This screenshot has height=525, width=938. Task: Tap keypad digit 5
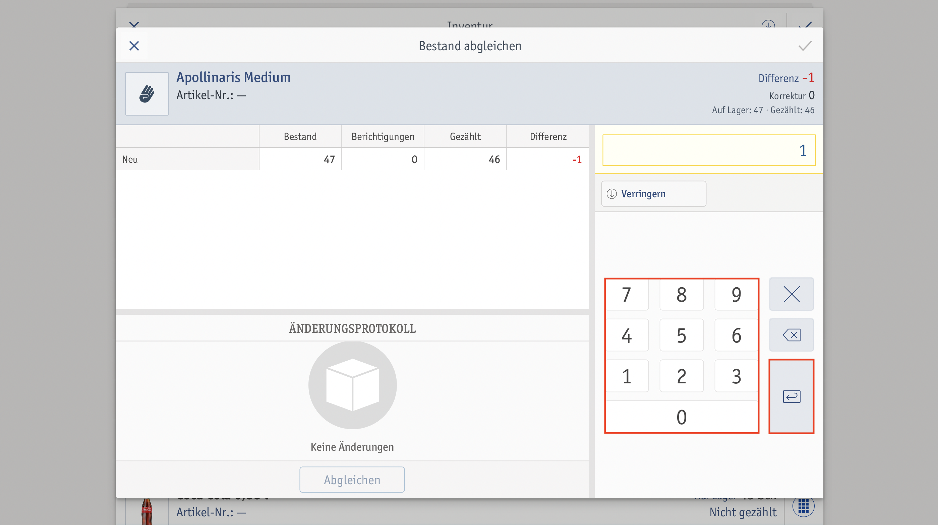(x=681, y=335)
